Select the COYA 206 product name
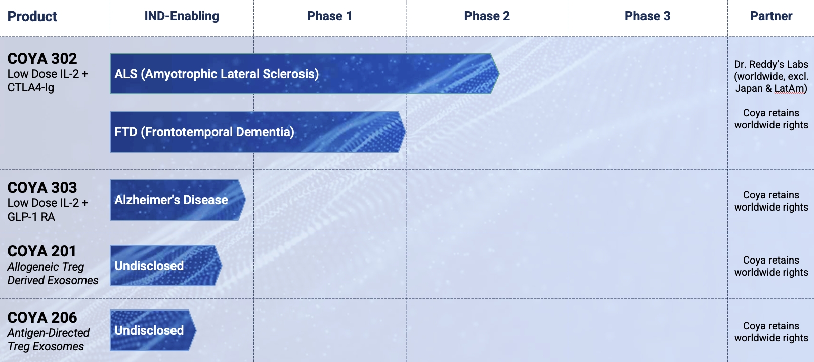The width and height of the screenshot is (814, 362). [42, 318]
